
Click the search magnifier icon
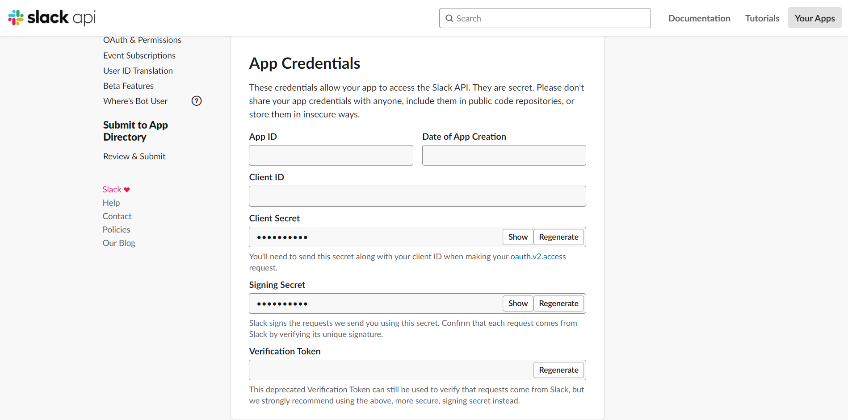tap(449, 18)
